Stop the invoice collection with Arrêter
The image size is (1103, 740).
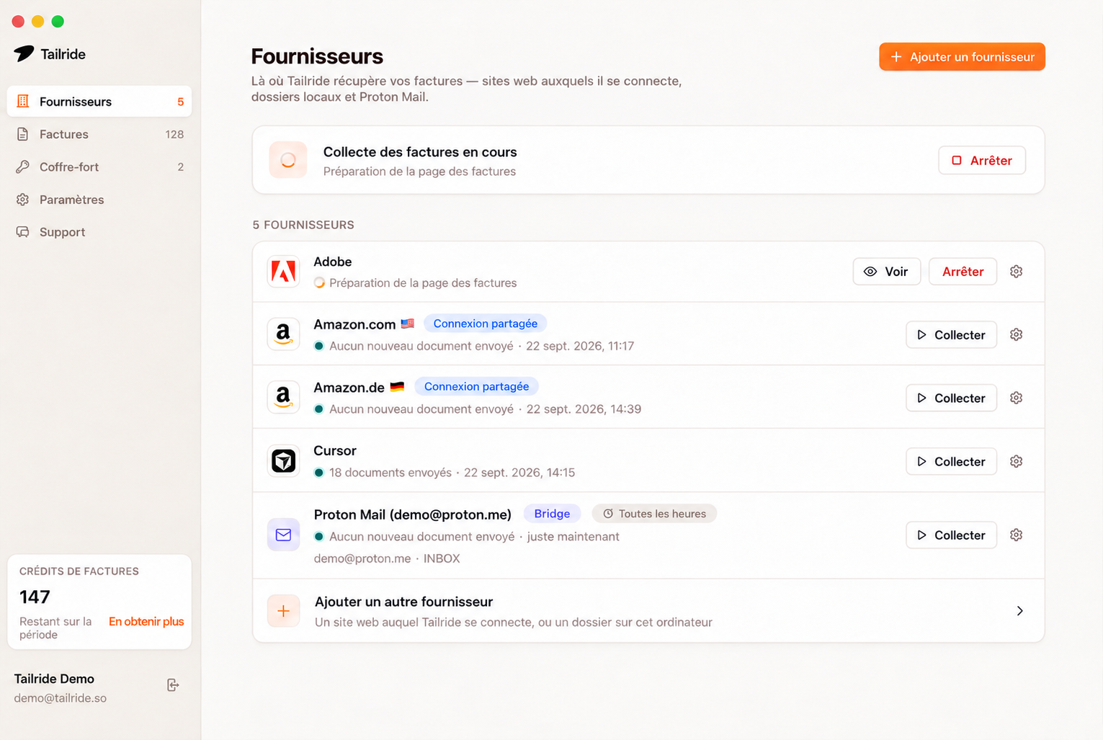981,160
